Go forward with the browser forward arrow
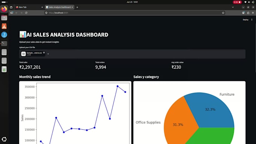 coord(21,13)
